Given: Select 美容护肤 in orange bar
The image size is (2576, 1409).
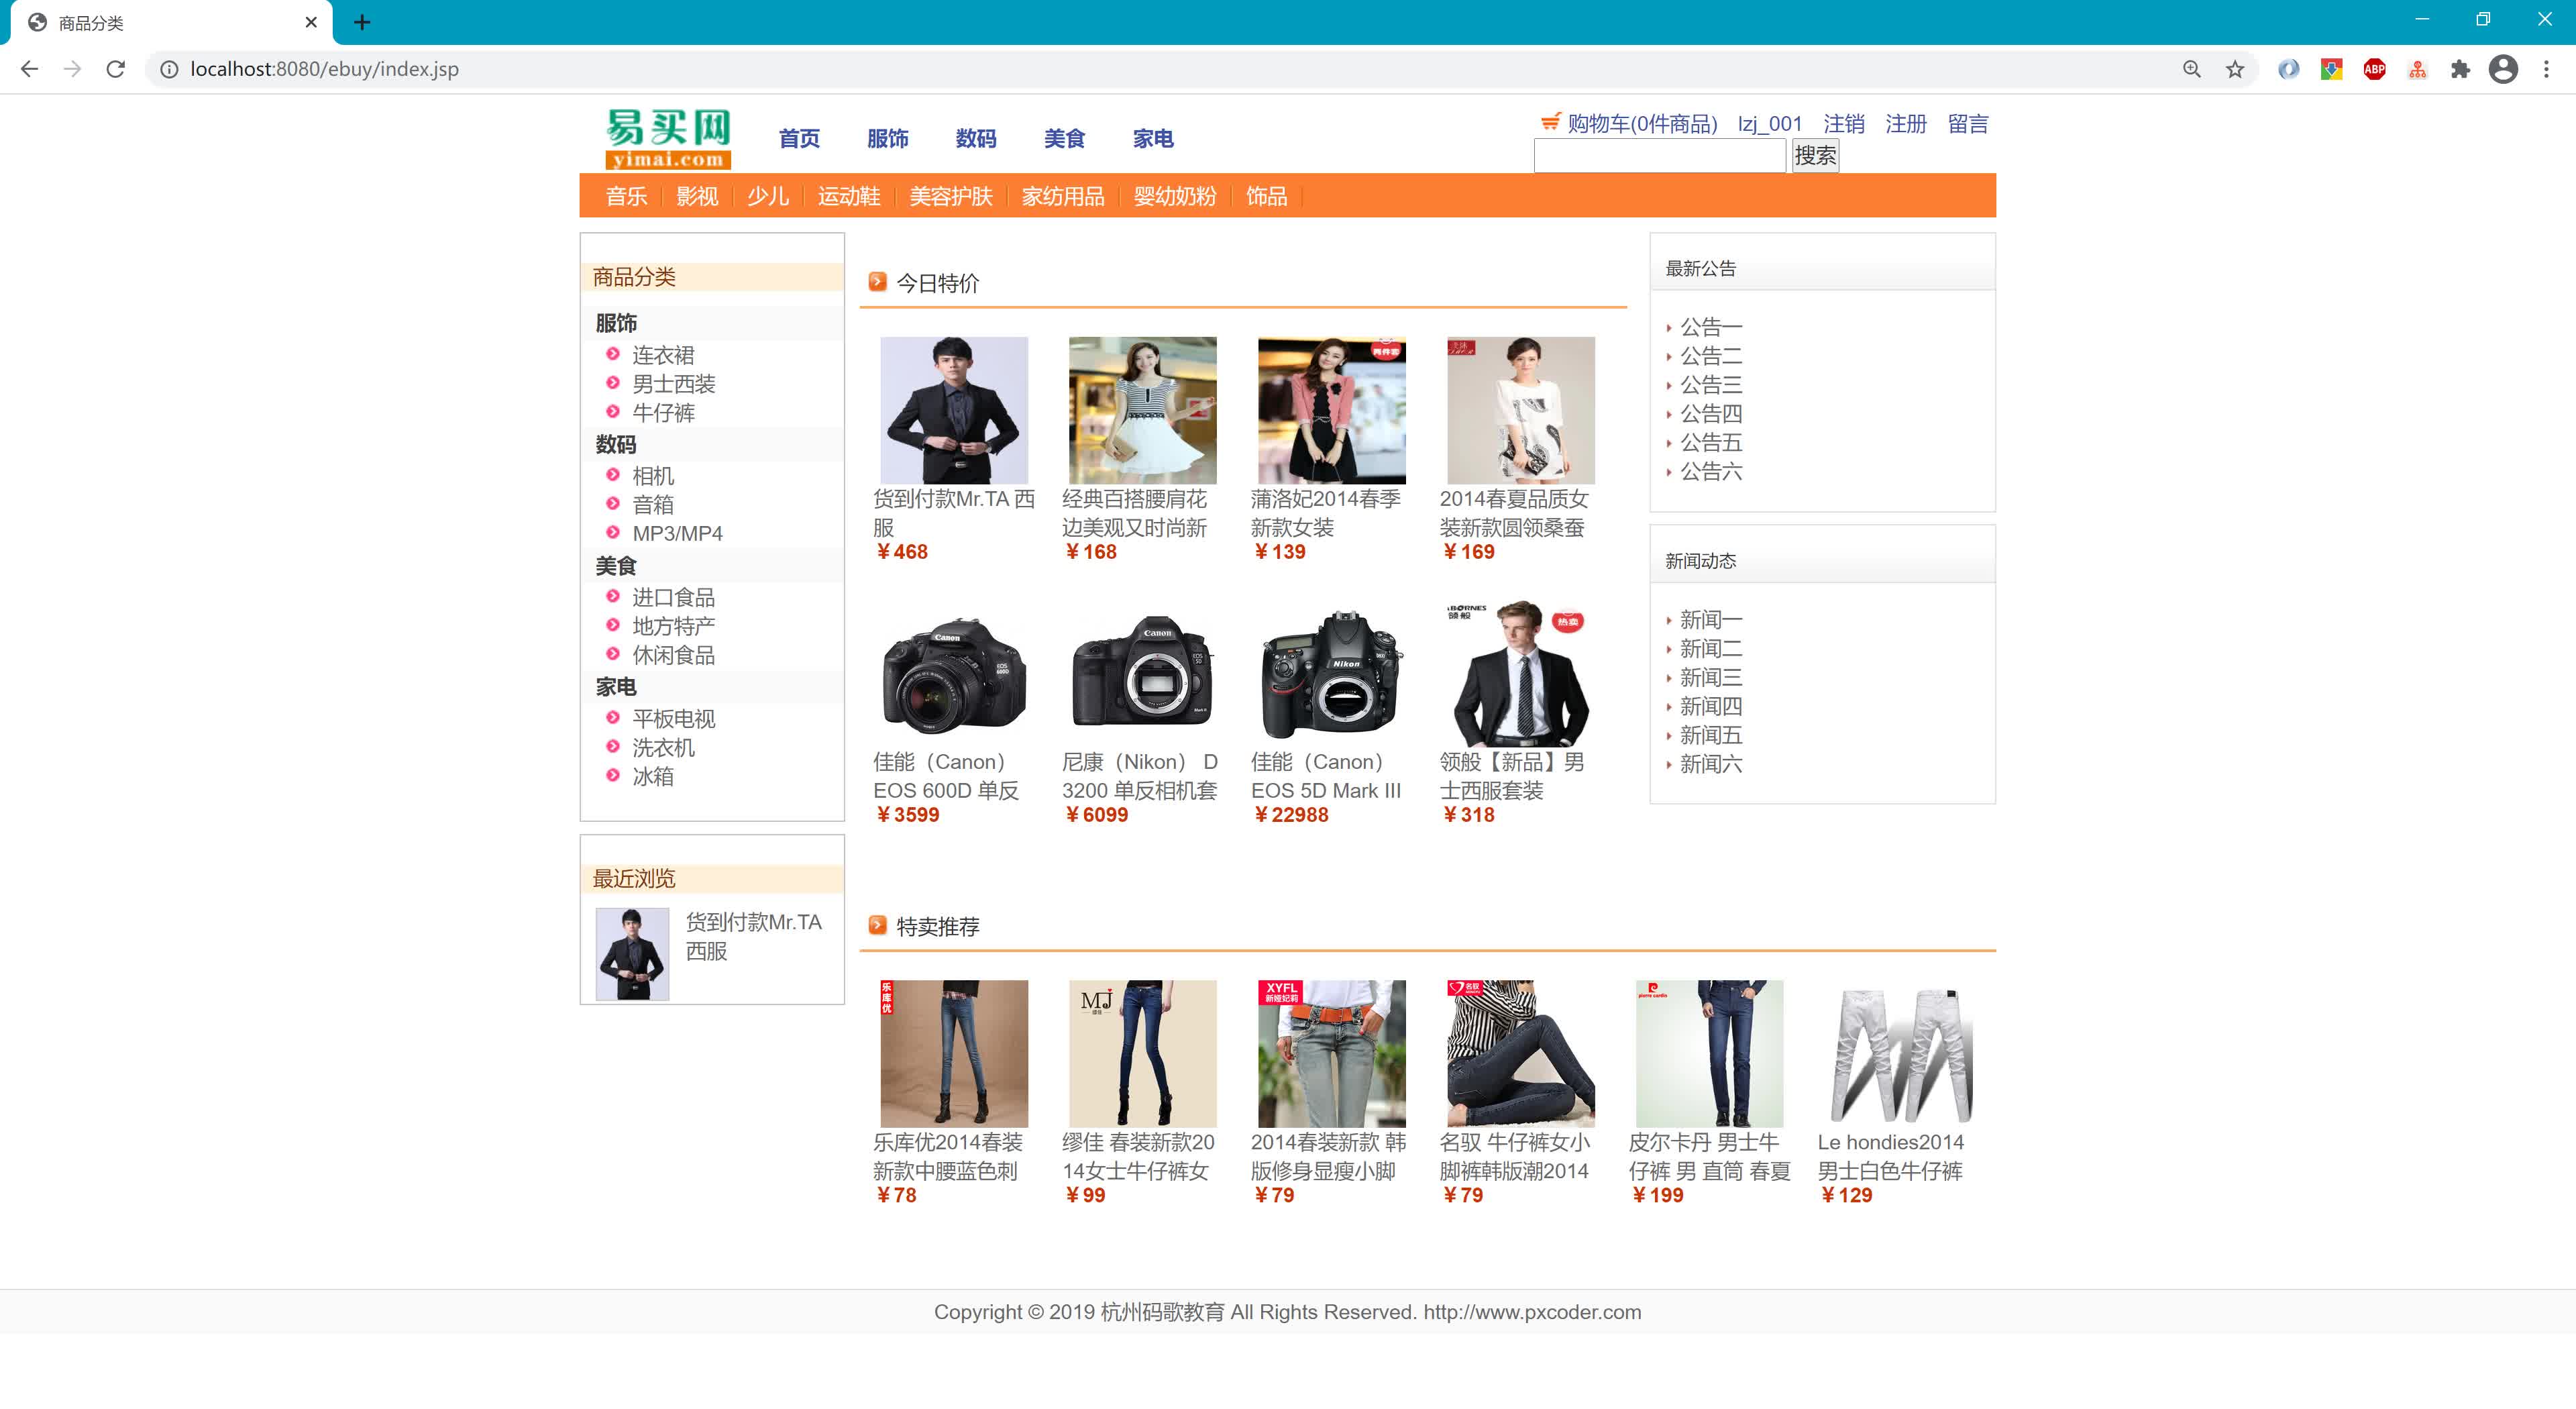Looking at the screenshot, I should click(x=951, y=196).
